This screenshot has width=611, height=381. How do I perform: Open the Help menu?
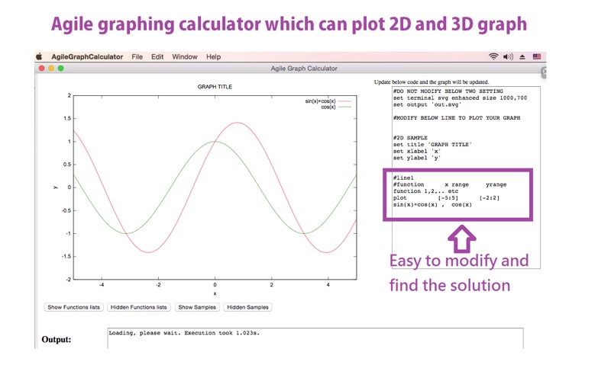coord(214,56)
